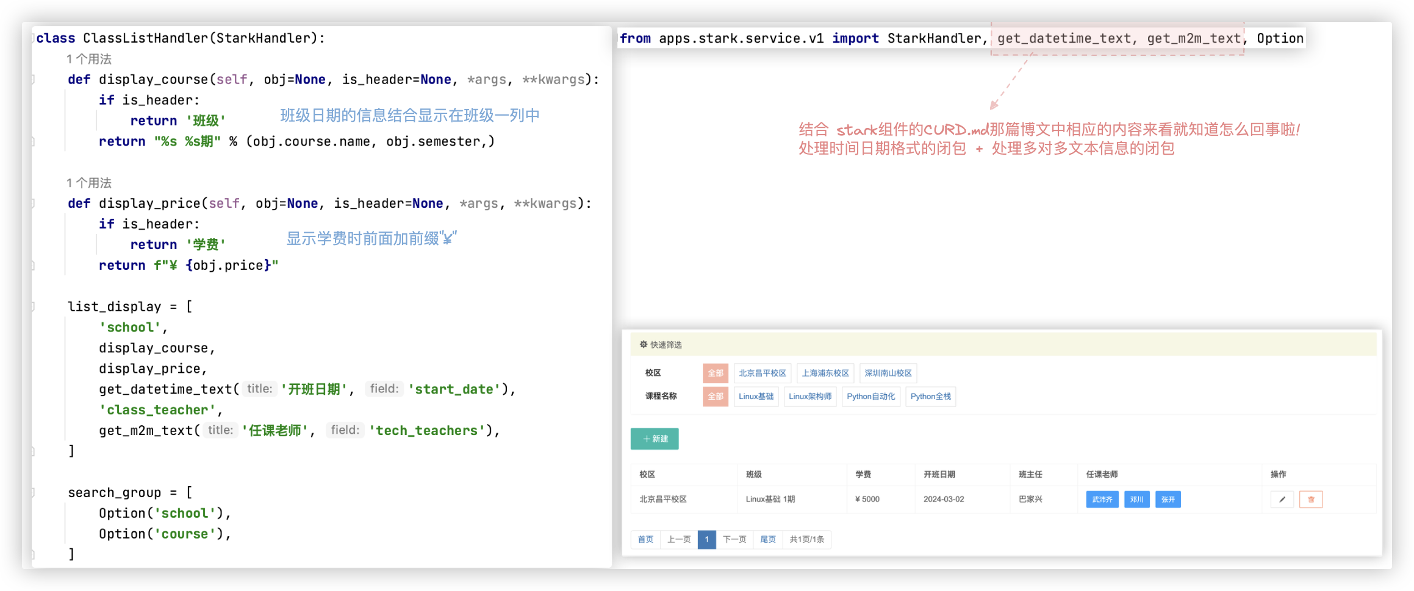Click page number 1 in pagination

(x=706, y=539)
